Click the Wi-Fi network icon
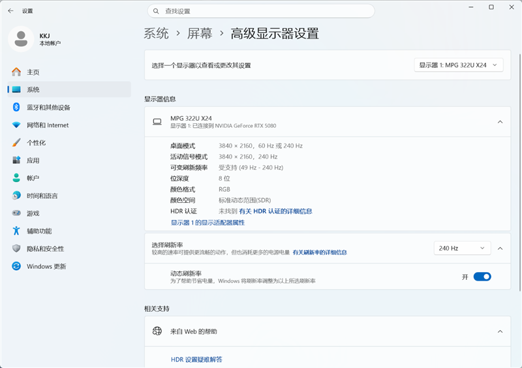522x368 pixels. pyautogui.click(x=16, y=125)
